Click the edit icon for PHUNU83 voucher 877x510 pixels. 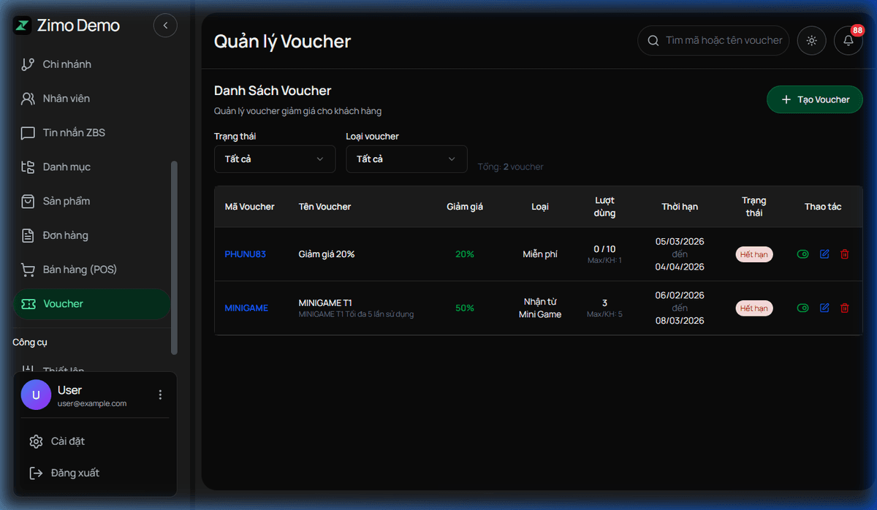point(824,254)
